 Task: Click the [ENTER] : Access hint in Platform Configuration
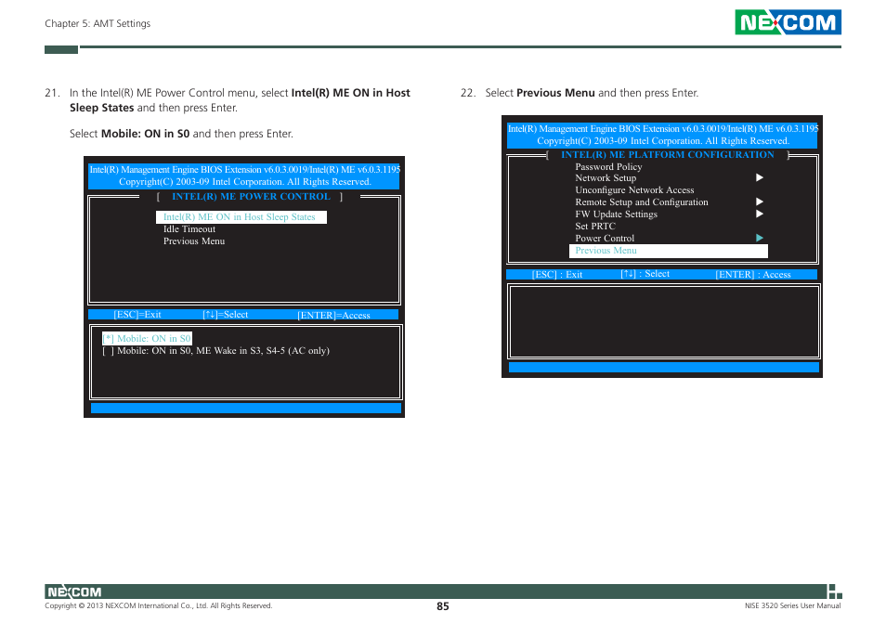[753, 275]
